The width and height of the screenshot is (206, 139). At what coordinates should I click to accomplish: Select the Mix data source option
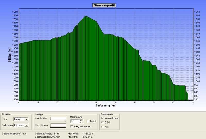[x=103, y=127]
